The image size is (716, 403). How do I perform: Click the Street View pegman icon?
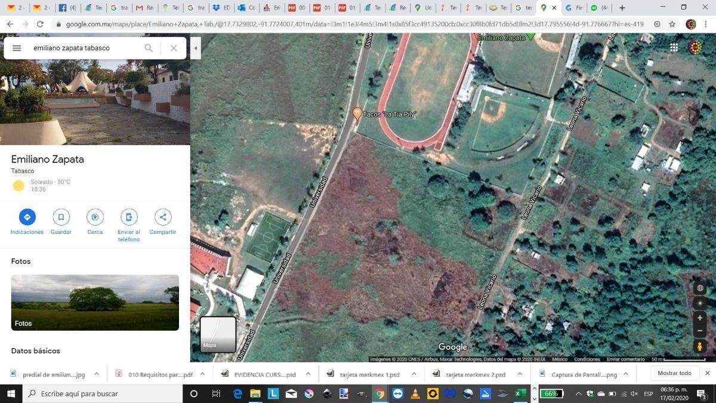point(700,346)
